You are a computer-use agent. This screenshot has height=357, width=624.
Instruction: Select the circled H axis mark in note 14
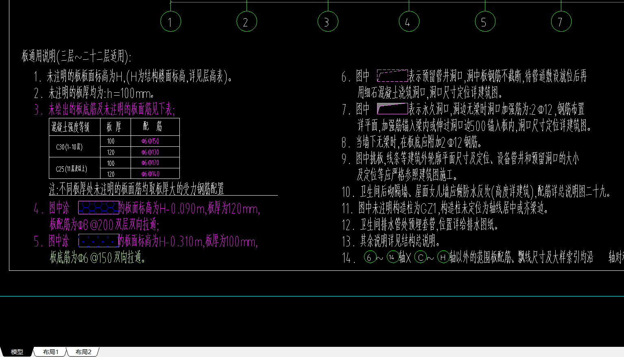443,257
